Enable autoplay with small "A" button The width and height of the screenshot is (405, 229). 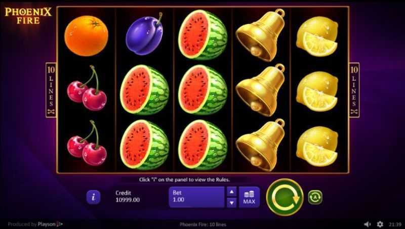tap(315, 197)
